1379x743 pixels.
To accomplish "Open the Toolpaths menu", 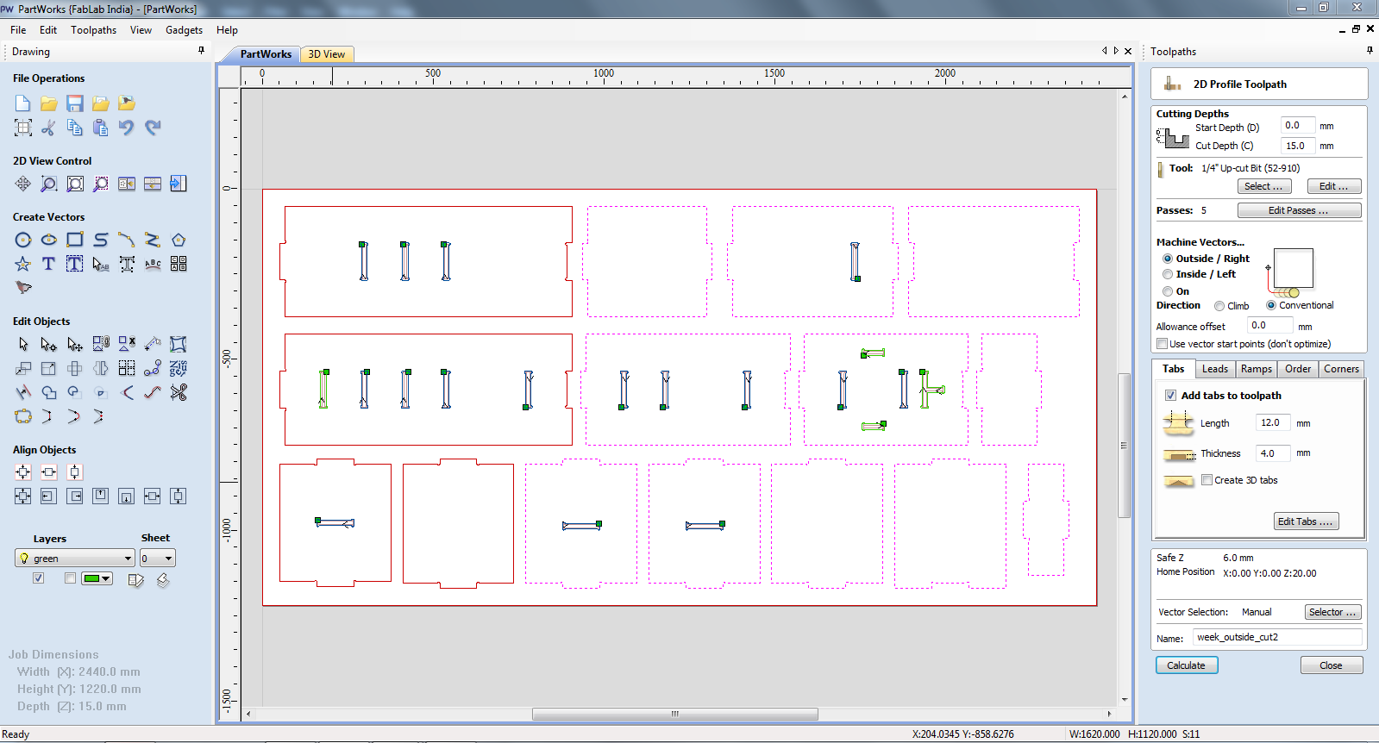I will (93, 30).
